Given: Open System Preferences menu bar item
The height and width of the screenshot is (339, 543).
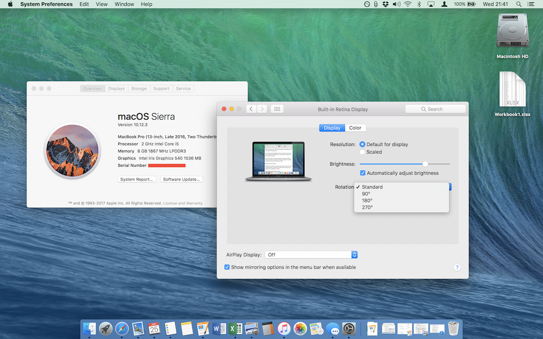Looking at the screenshot, I should click(46, 4).
